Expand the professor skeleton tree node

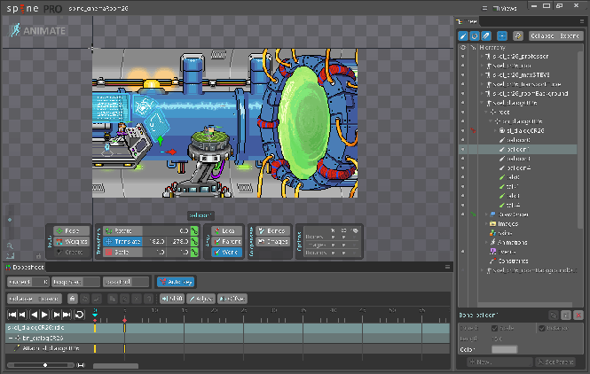tap(482, 57)
